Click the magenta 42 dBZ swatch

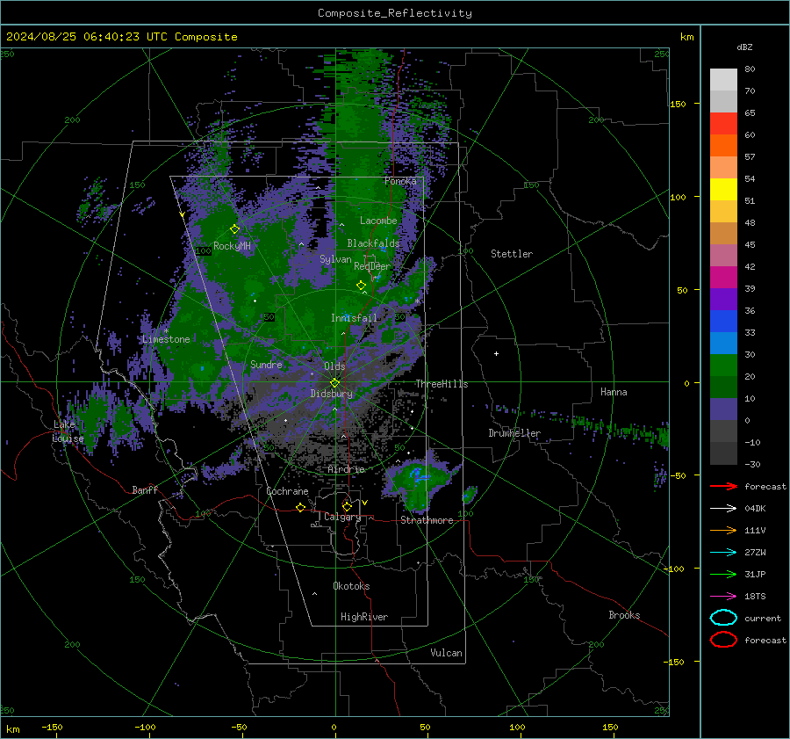point(723,278)
